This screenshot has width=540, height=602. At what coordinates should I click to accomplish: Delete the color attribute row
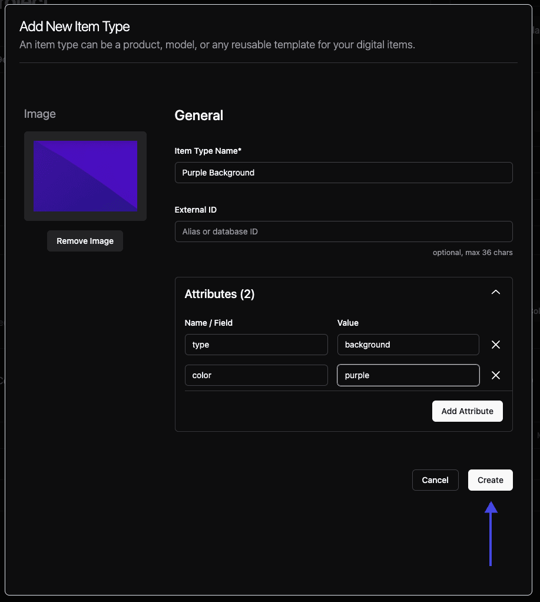pyautogui.click(x=496, y=375)
